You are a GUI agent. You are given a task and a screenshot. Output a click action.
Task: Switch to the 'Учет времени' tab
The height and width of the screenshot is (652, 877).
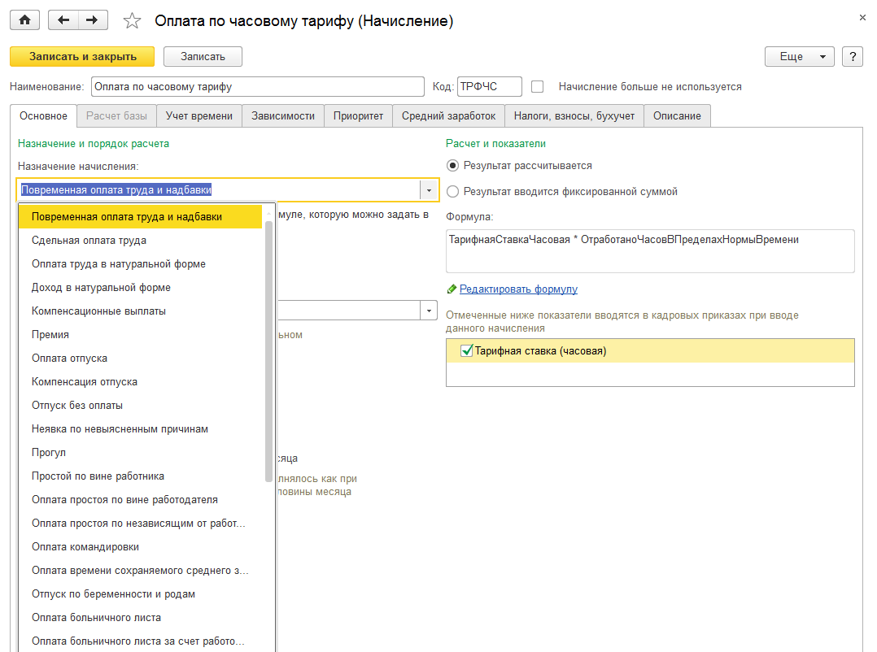click(x=199, y=115)
